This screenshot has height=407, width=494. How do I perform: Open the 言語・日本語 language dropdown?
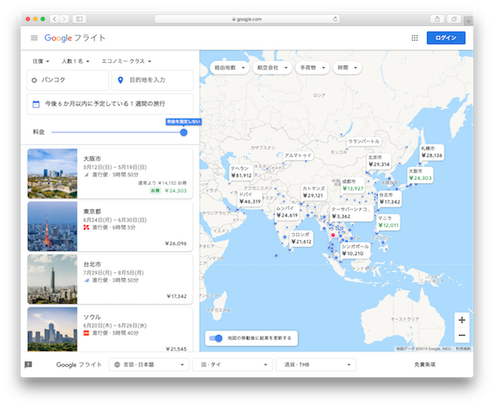[149, 365]
